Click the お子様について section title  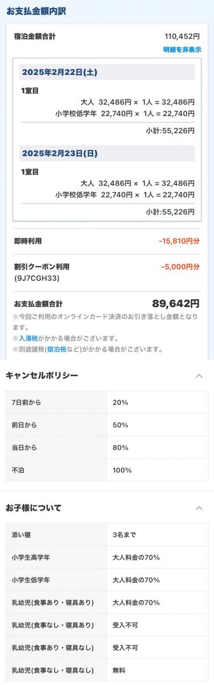pos(33,507)
